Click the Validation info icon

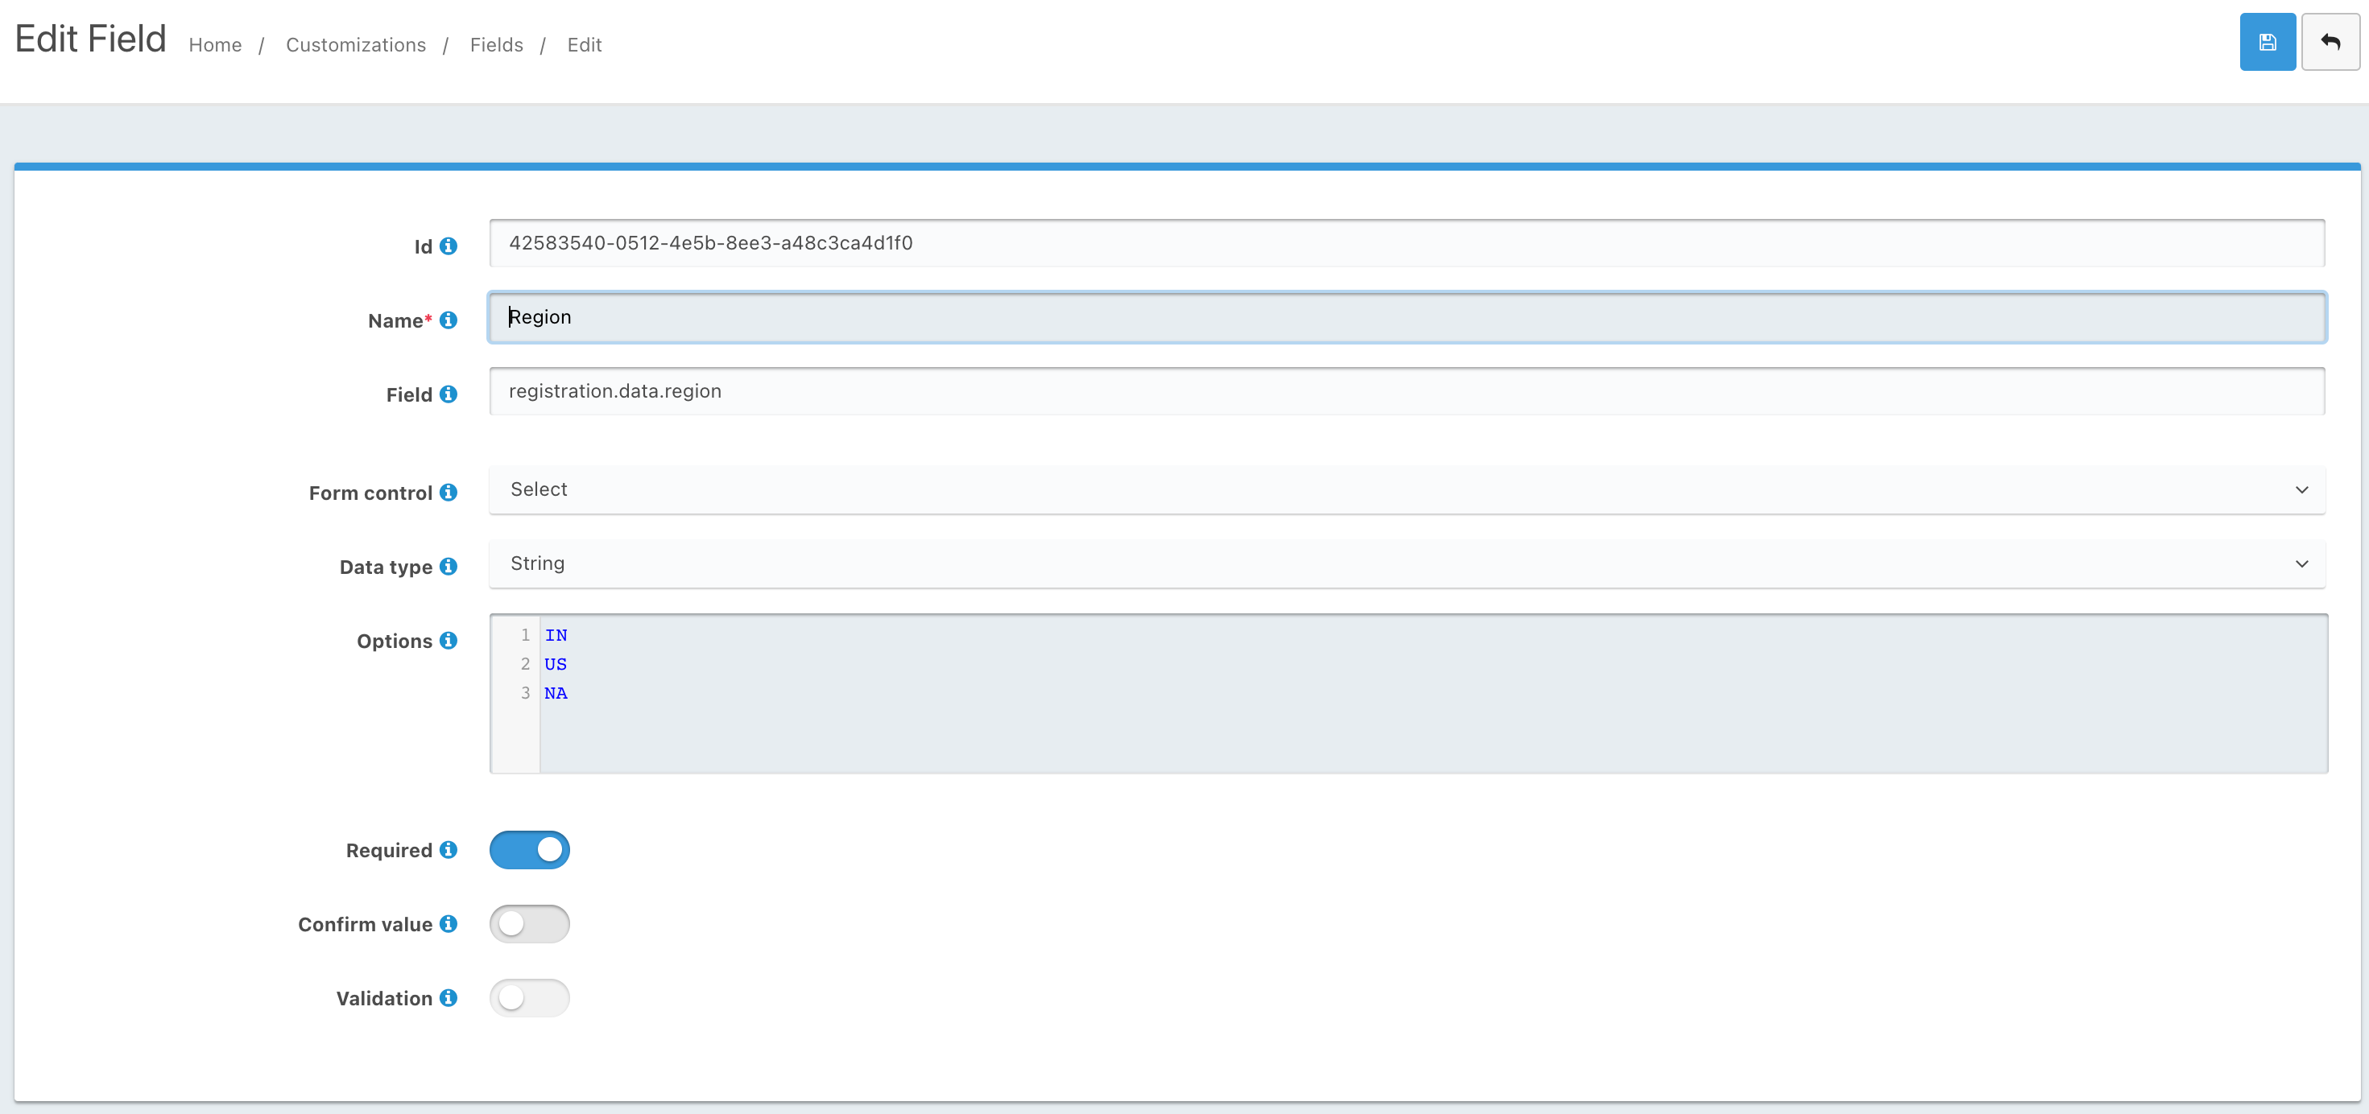click(x=448, y=998)
